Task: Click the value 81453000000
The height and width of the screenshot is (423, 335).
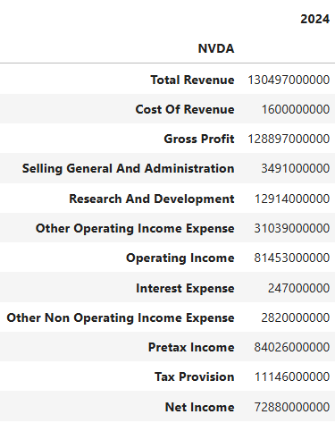Action: pyautogui.click(x=292, y=258)
